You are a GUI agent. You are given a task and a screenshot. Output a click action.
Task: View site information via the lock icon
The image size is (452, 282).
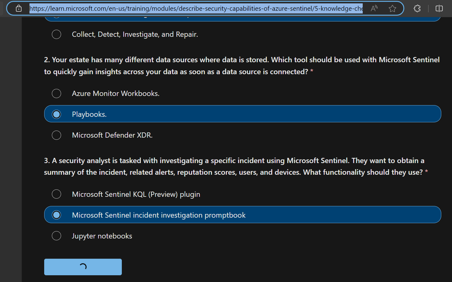(19, 8)
